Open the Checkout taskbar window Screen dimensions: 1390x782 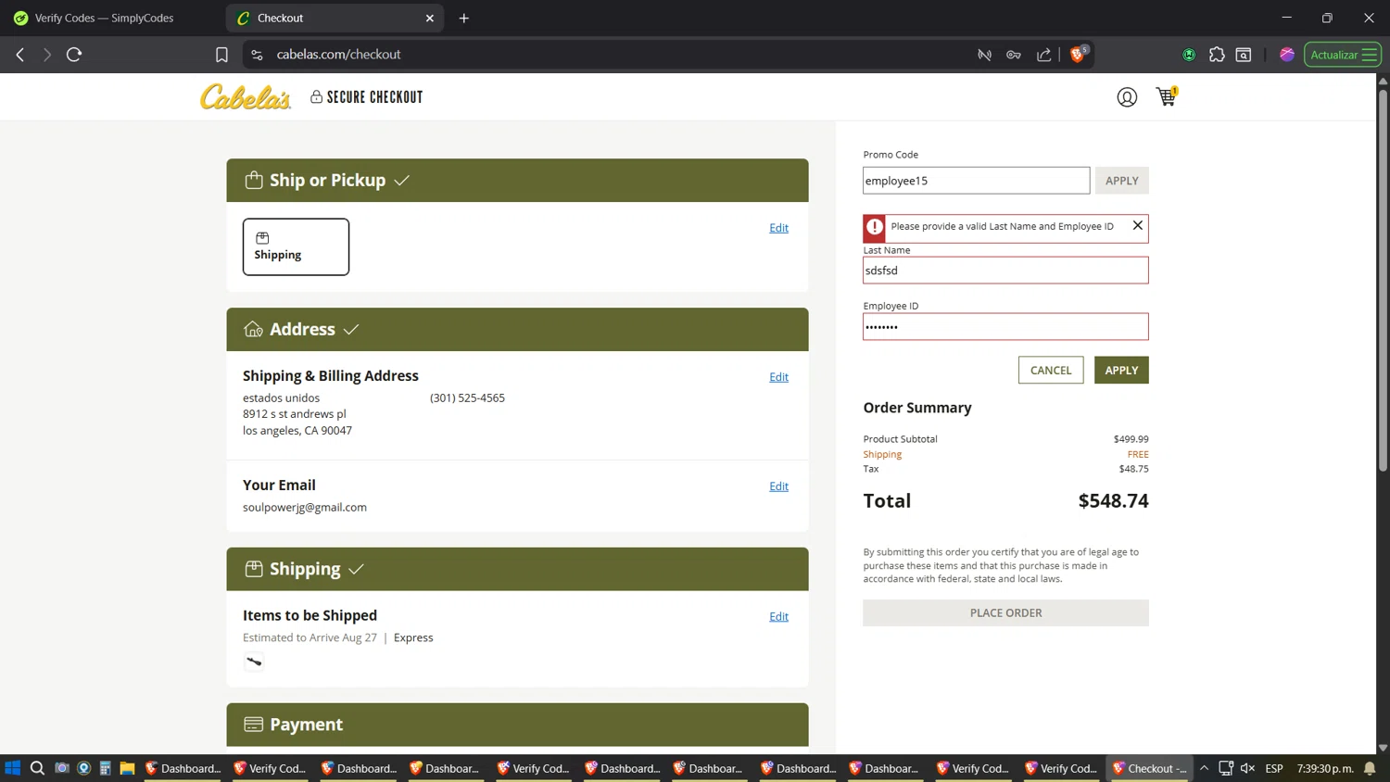pyautogui.click(x=1150, y=768)
